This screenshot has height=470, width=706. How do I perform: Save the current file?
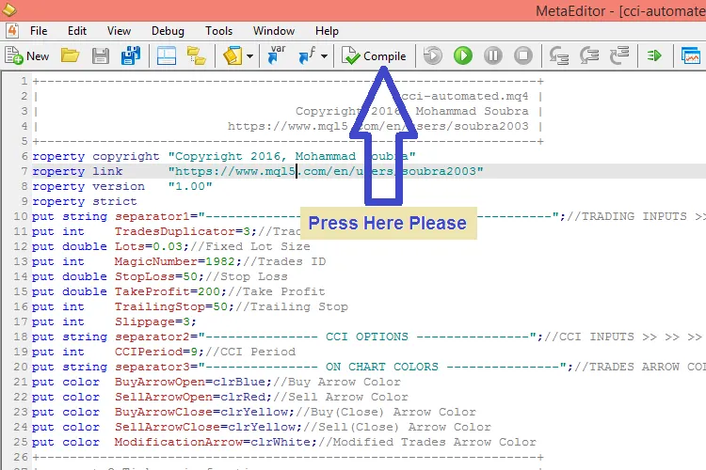coord(100,55)
